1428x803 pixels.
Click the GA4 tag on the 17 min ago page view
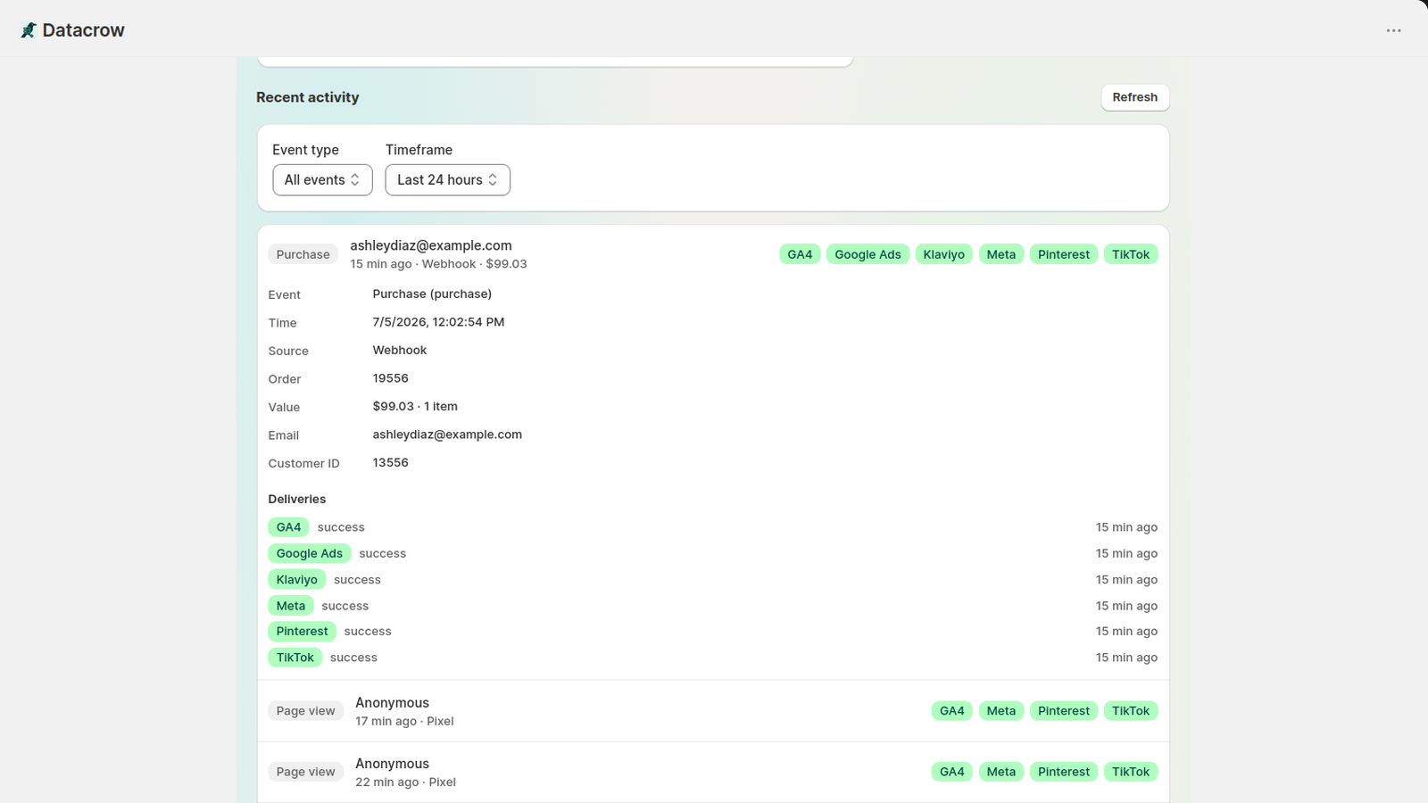pos(951,711)
